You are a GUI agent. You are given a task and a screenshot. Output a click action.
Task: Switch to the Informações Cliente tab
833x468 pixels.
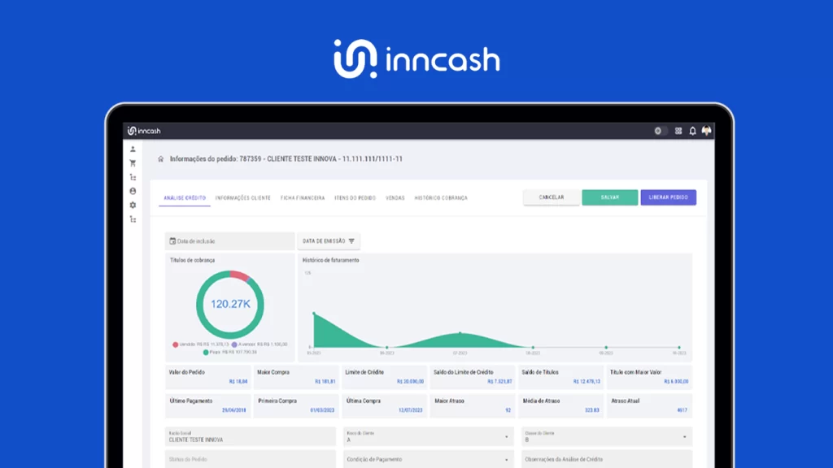(242, 198)
